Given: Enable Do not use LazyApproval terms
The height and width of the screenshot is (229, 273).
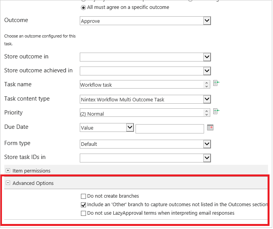Looking at the screenshot, I should (x=83, y=213).
